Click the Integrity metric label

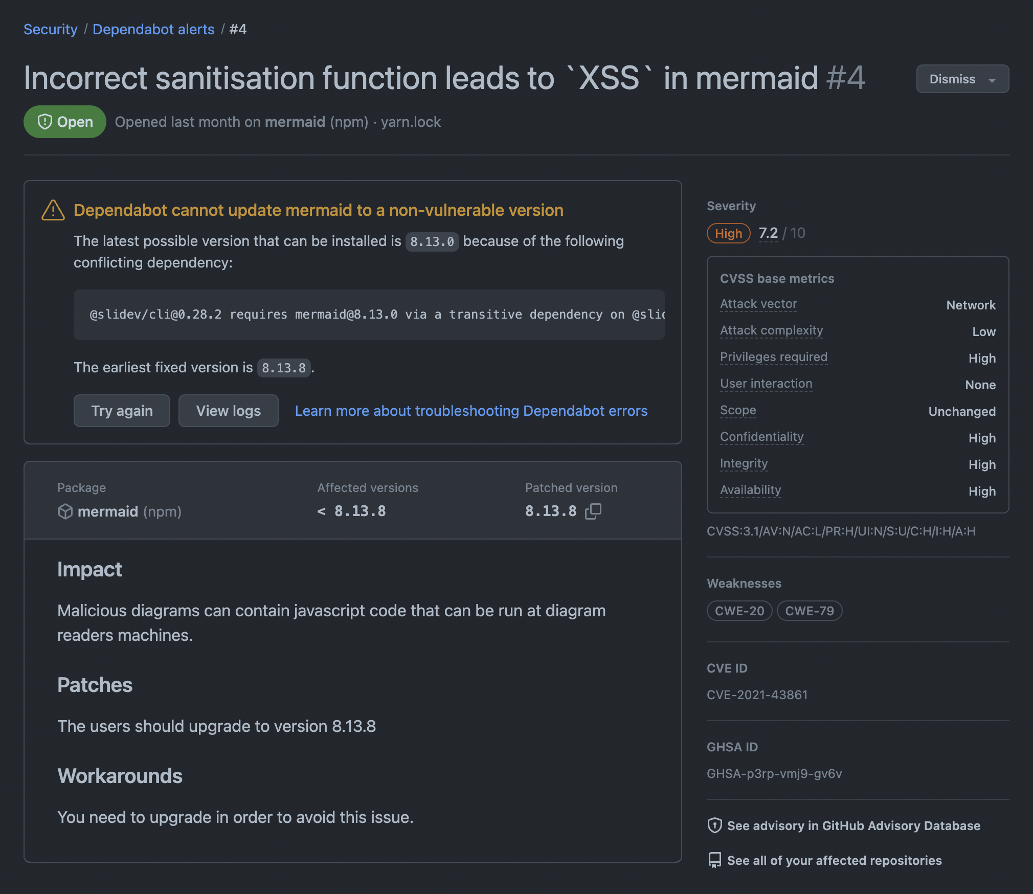pos(744,463)
